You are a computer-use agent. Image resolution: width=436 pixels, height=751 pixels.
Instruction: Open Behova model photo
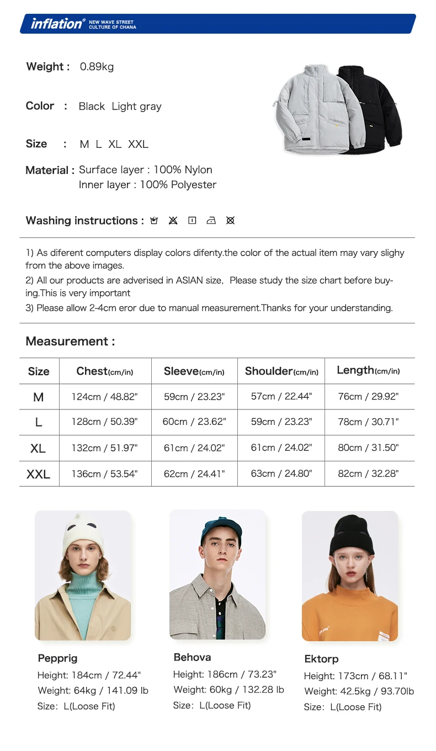click(x=217, y=574)
